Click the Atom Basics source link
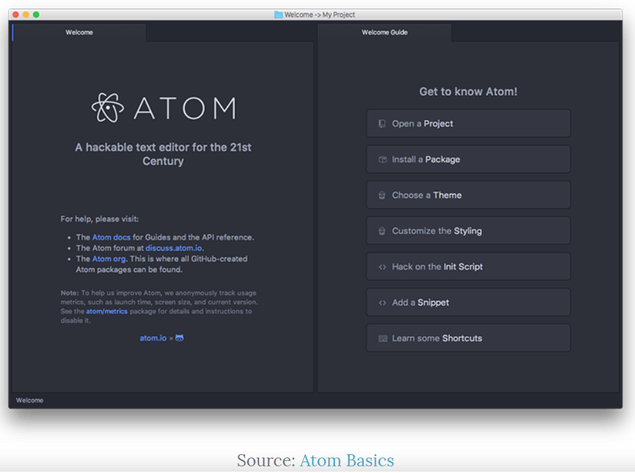Screen dimensions: 635x473 point(346,461)
